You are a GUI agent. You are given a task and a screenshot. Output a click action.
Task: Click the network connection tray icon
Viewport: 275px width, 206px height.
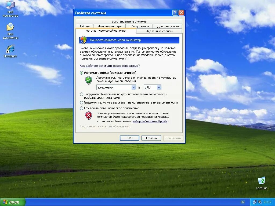coord(255,202)
